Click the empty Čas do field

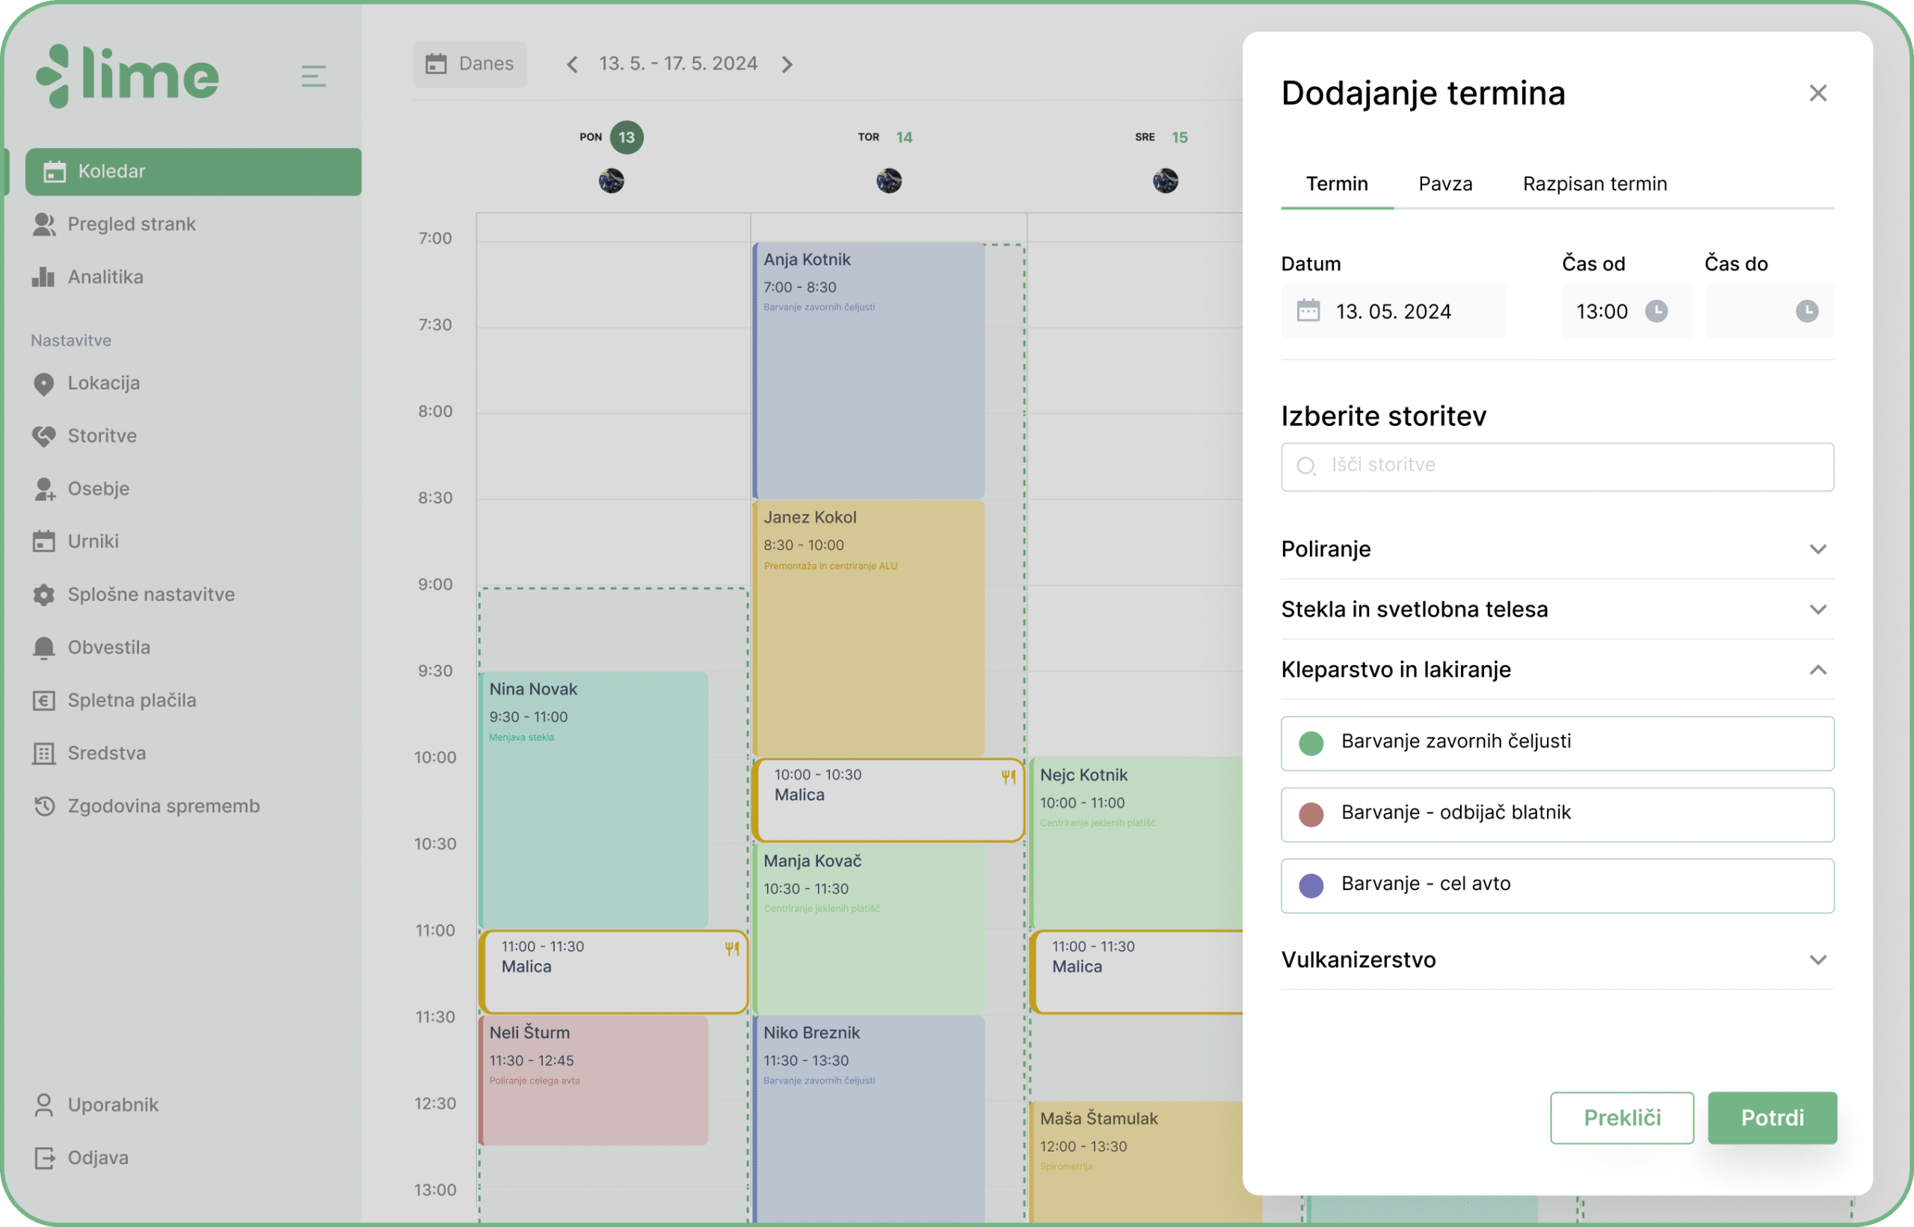(1768, 312)
